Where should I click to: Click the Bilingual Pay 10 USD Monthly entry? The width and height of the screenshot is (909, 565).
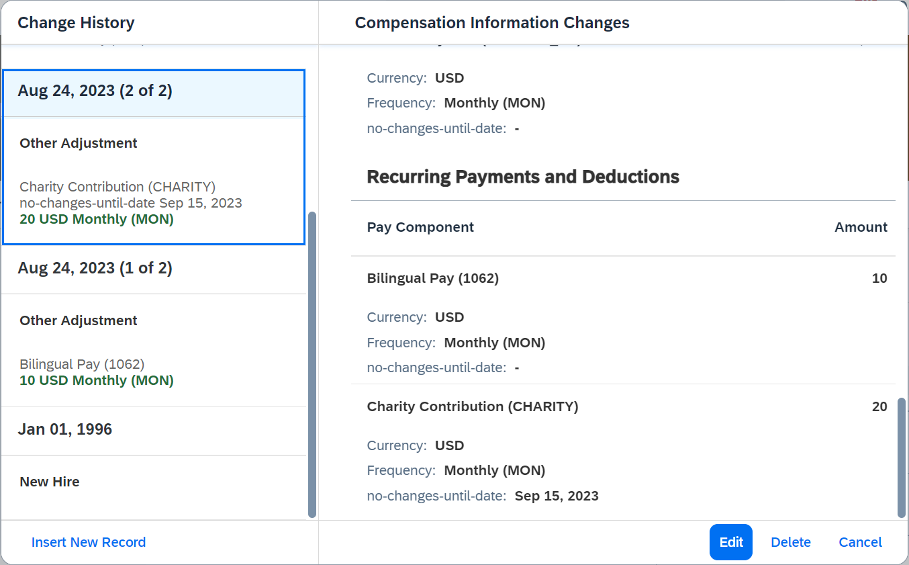(x=97, y=372)
